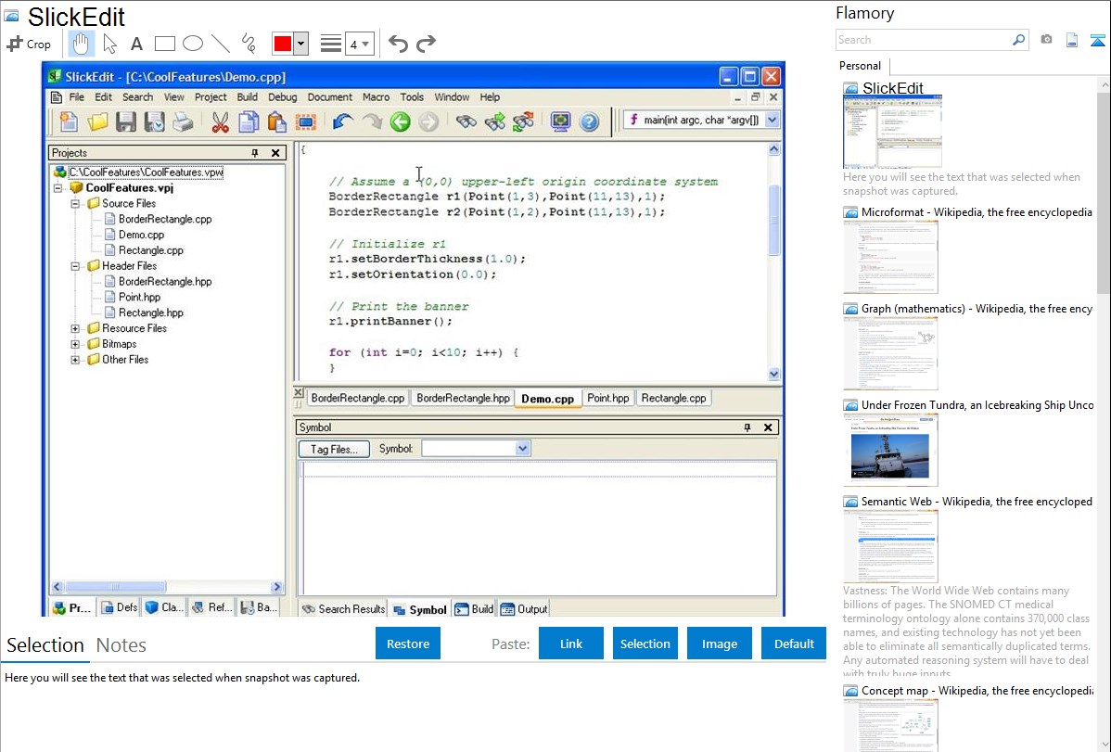Viewport: 1111px width, 752px height.
Task: Open the red color dropdown arrow
Action: tap(300, 44)
